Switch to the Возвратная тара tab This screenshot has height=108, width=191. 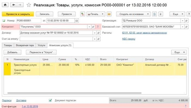pos(25,46)
